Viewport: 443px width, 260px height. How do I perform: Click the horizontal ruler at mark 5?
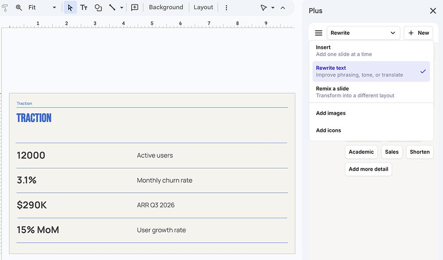[152, 23]
